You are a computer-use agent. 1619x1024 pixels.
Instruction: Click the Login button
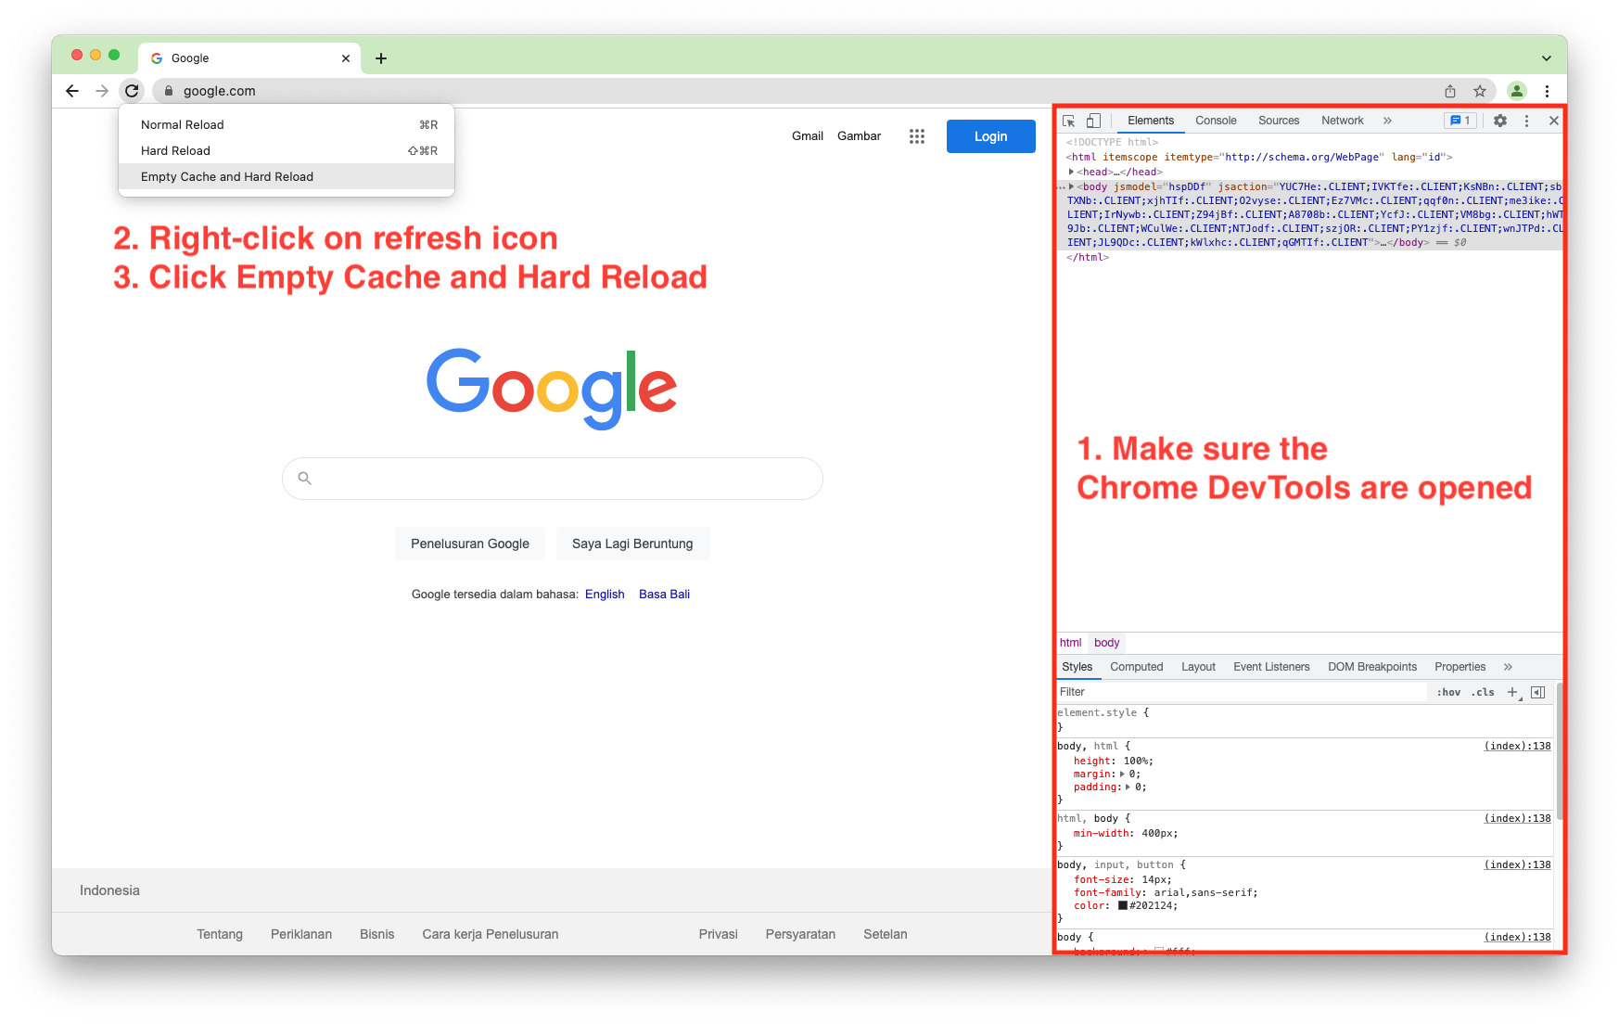990,135
